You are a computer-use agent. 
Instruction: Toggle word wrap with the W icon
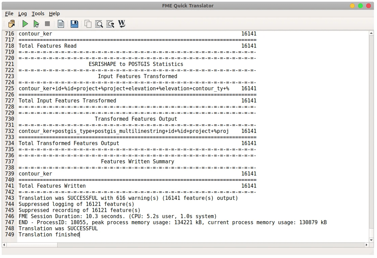click(x=121, y=24)
